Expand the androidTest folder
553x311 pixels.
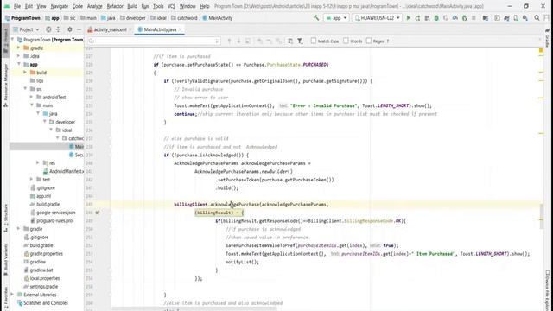pyautogui.click(x=31, y=97)
